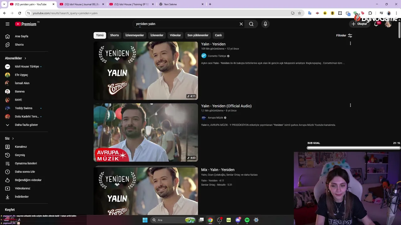Select the Tümü filter chip
401x225 pixels.
click(100, 35)
